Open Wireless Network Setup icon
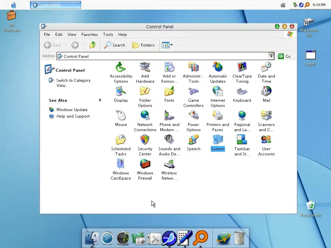The width and height of the screenshot is (331, 248). [169, 169]
